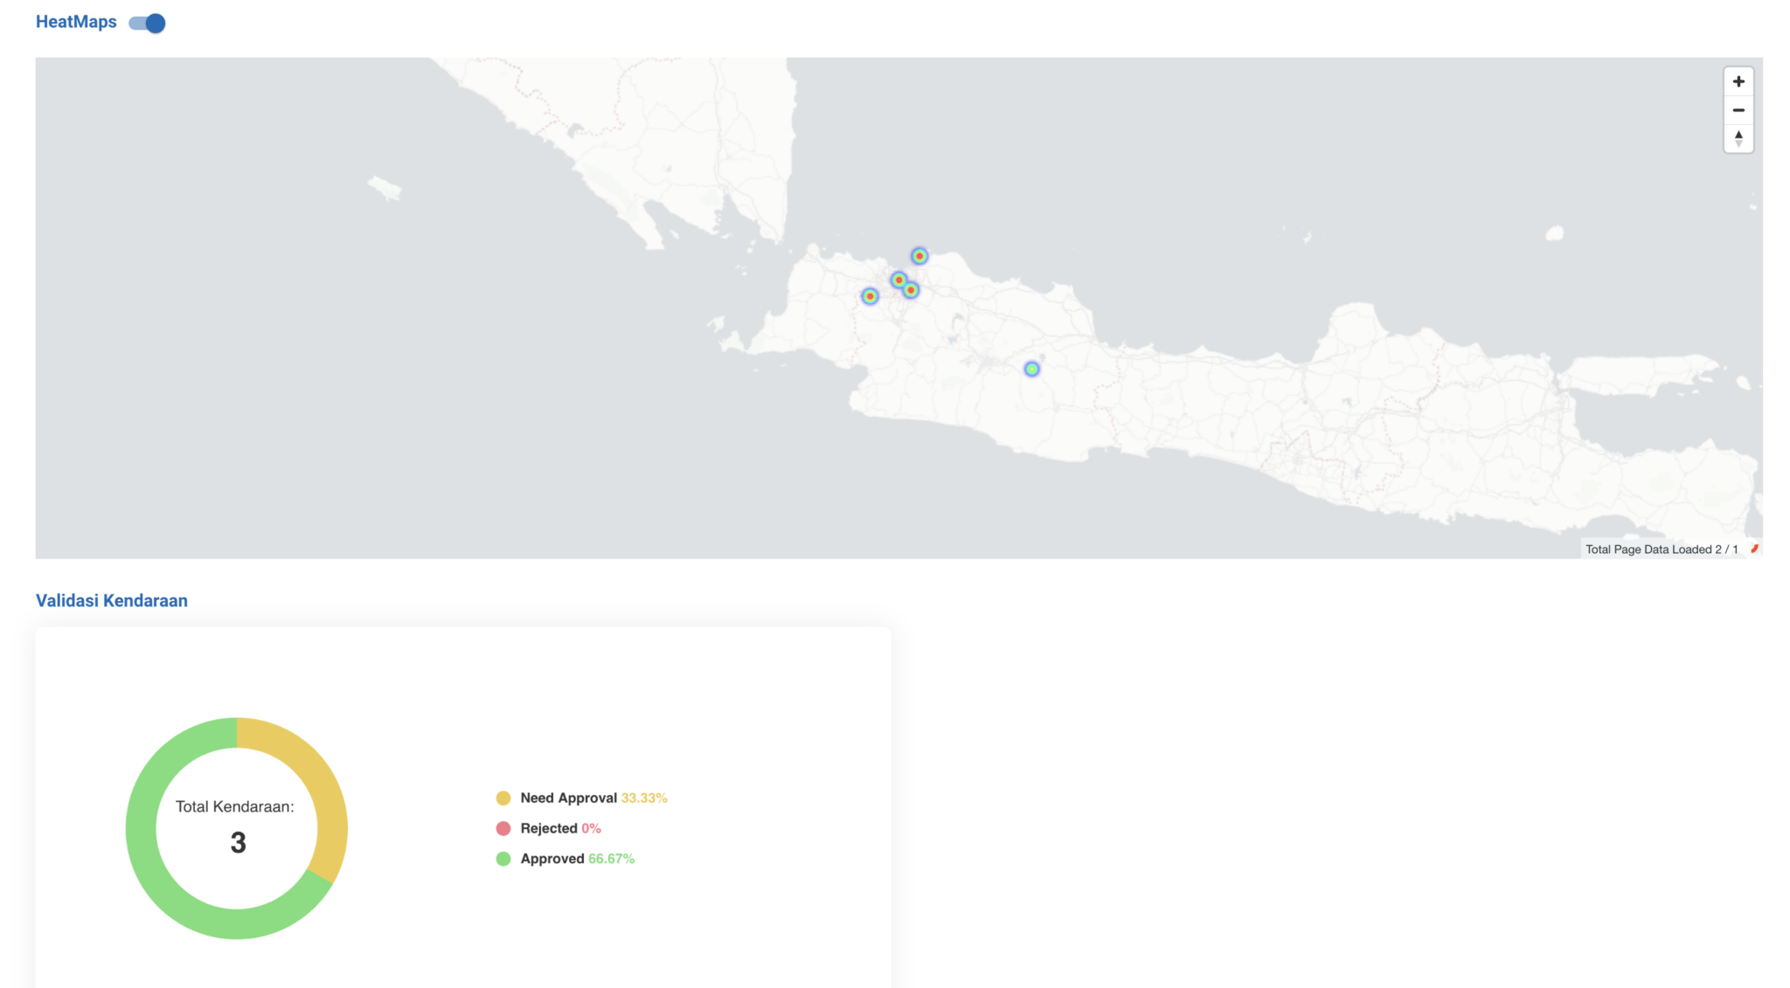Select the heatmap marker near the northern coast
This screenshot has width=1790, height=988.
[919, 255]
